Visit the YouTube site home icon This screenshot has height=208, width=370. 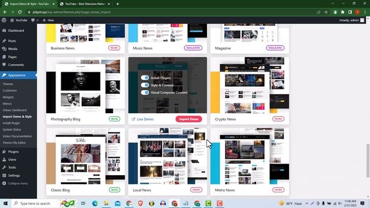point(12,20)
